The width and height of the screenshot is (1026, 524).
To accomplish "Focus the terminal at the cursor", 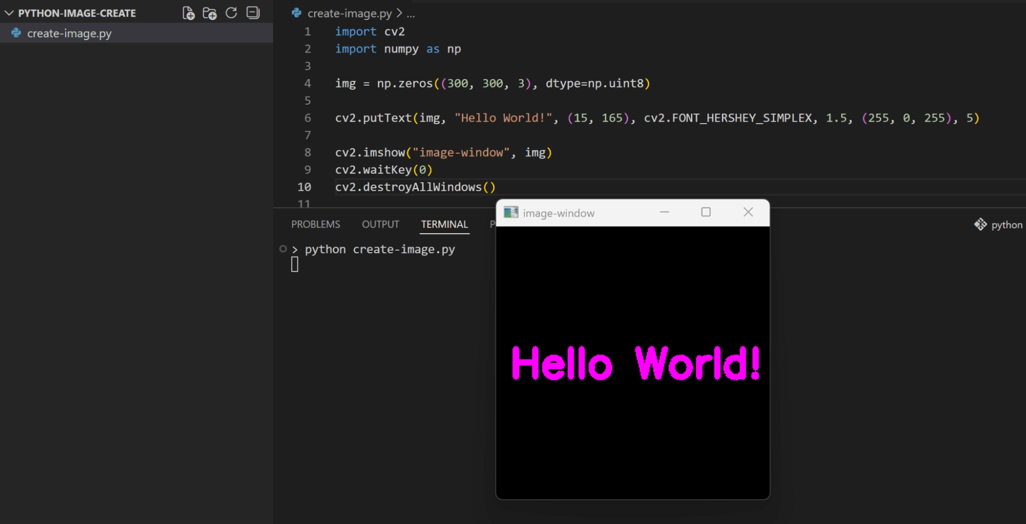I will 295,265.
